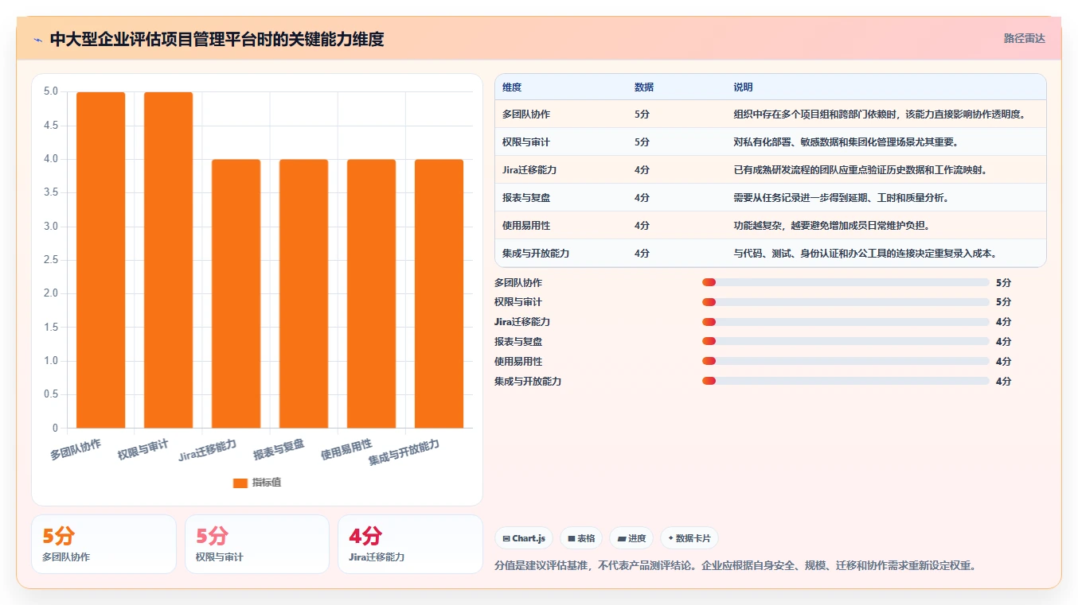Click the orange 指标值 legend swatch
1078x605 pixels.
pos(240,483)
